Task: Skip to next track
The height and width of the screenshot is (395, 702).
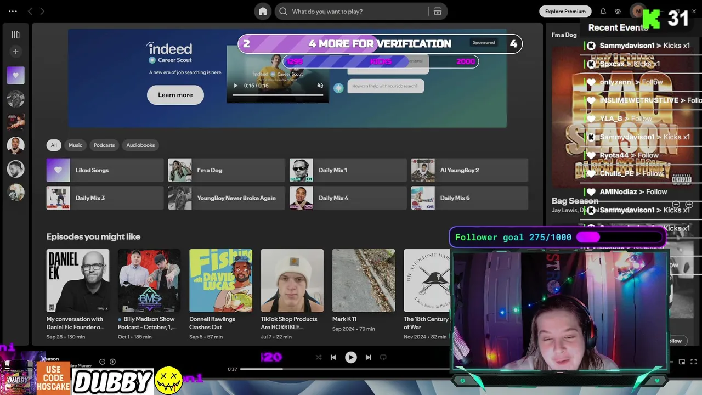Action: click(369, 357)
